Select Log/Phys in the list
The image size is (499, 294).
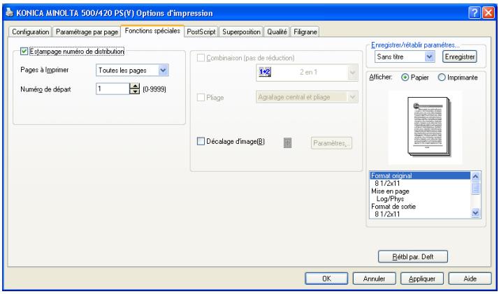pyautogui.click(x=420, y=198)
